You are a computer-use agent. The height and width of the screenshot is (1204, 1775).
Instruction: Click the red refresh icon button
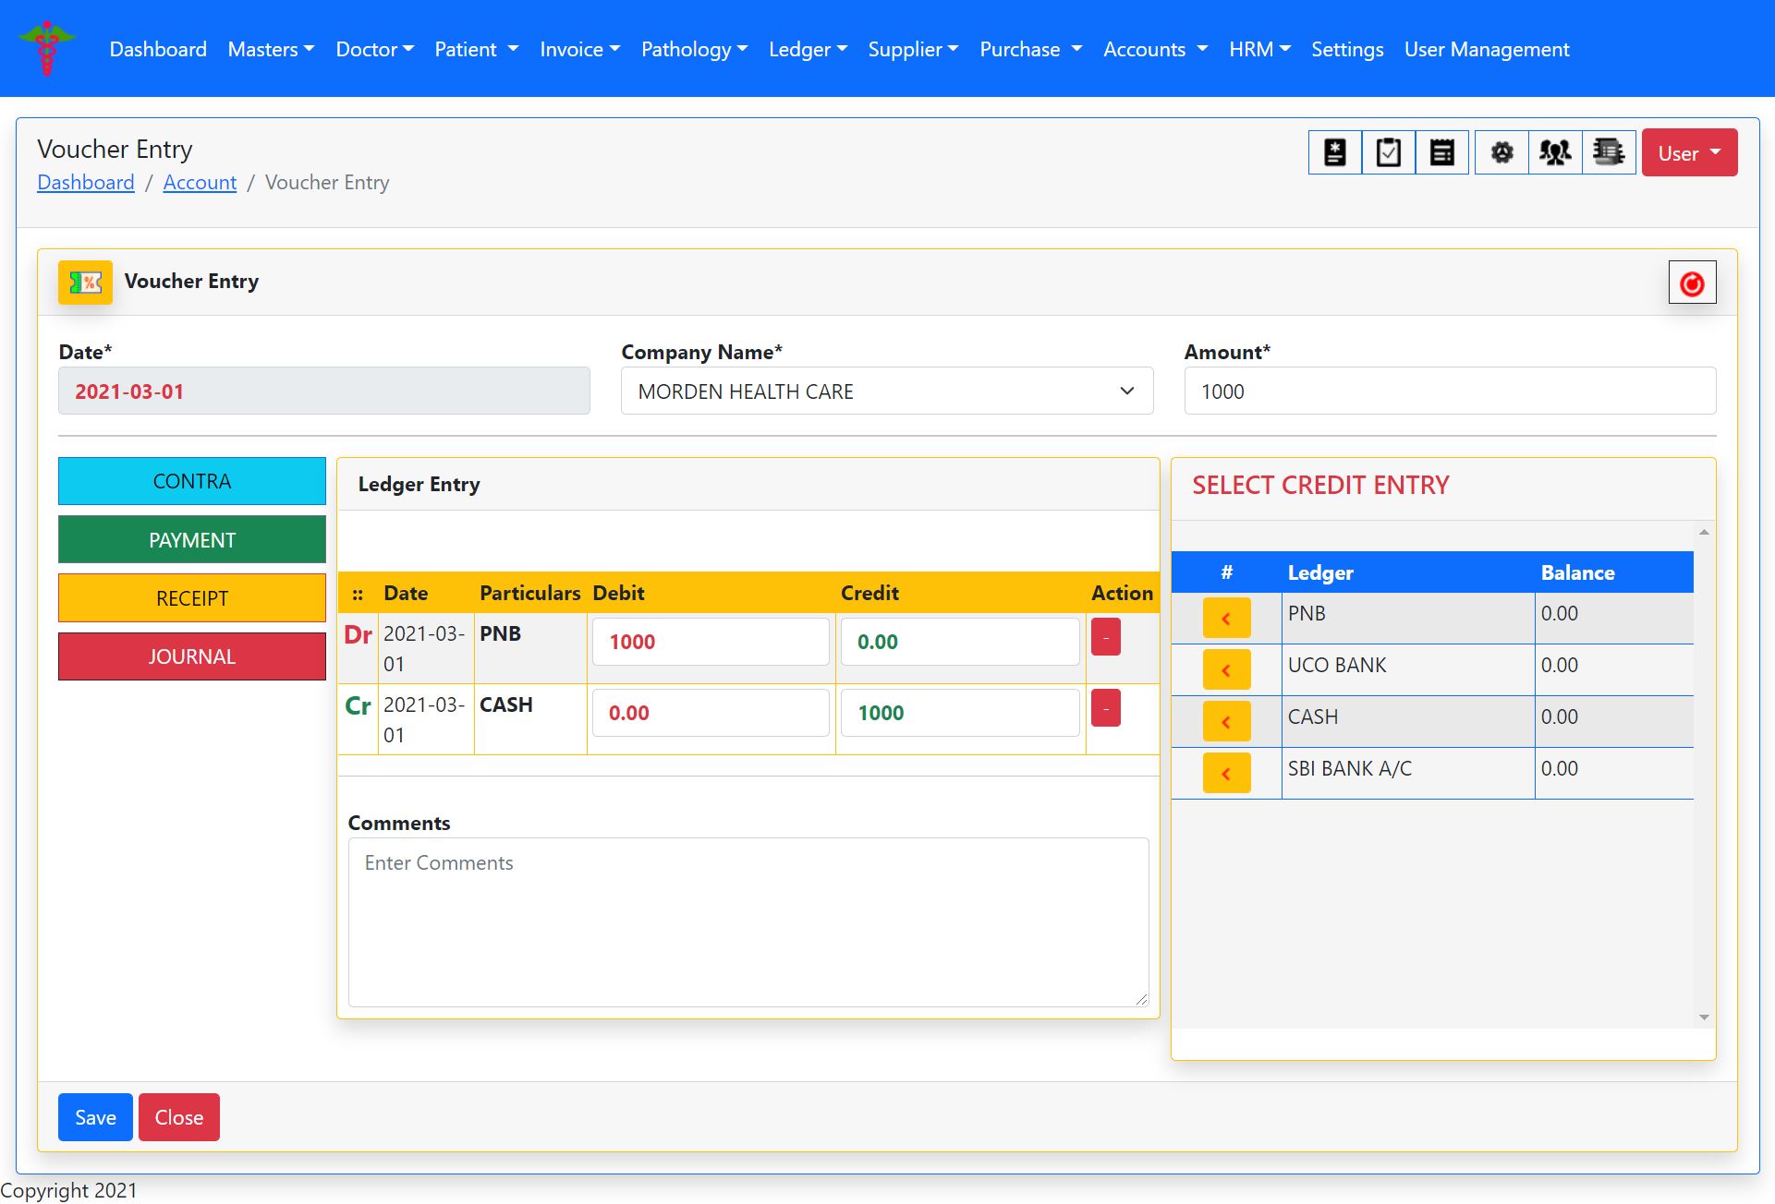(1692, 283)
